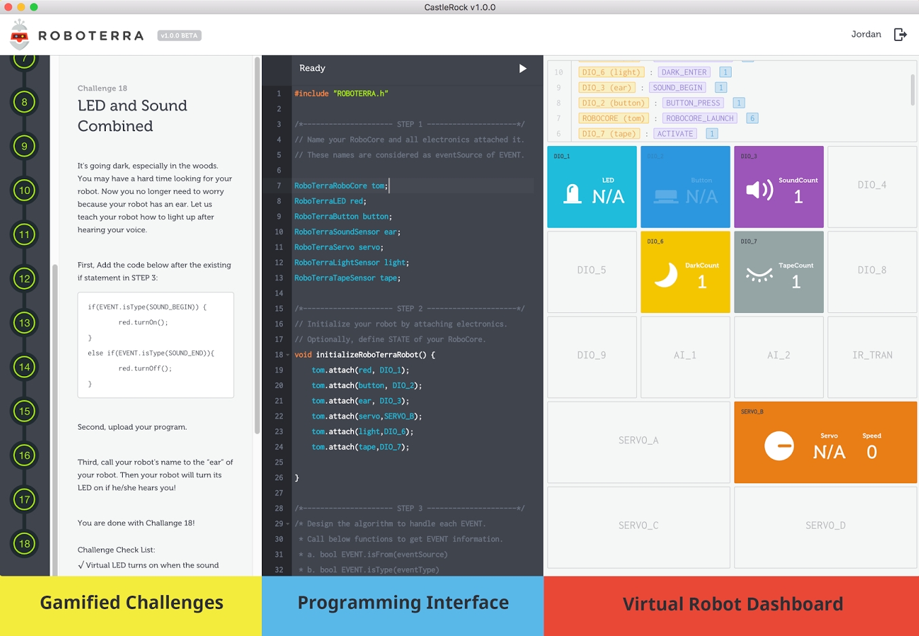Click the Speed value on the SERVO_B tile
919x636 pixels.
[871, 452]
